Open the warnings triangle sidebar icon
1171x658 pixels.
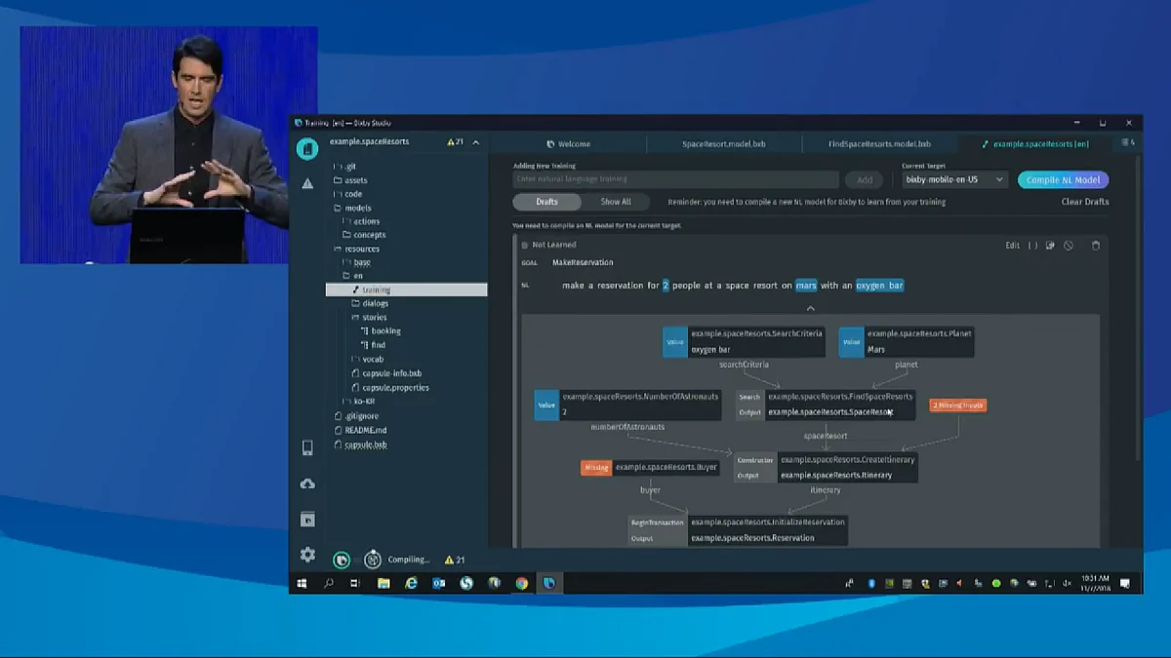tap(307, 183)
